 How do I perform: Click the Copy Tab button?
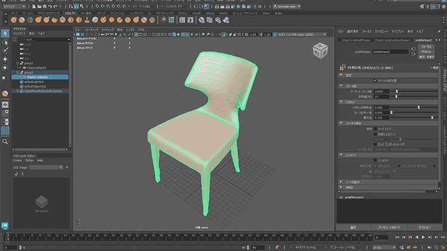click(425, 227)
